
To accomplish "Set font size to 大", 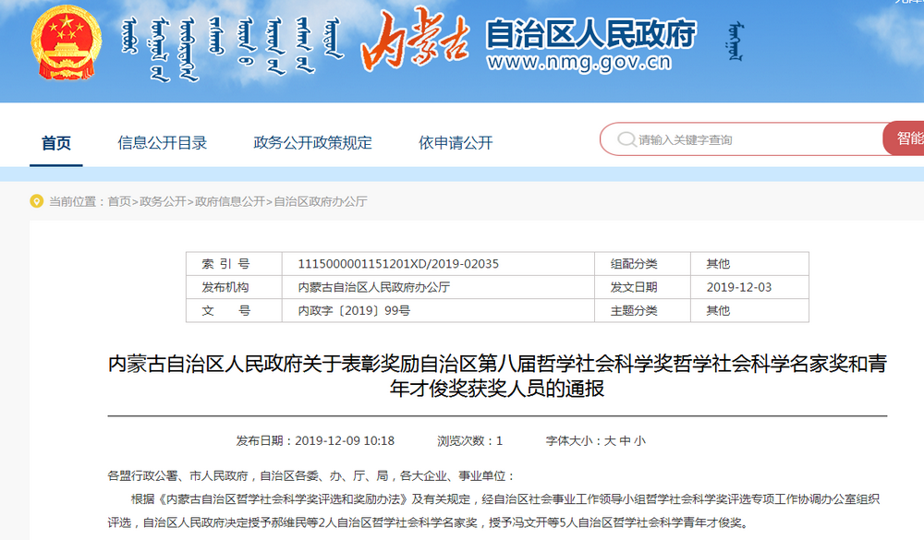I will pyautogui.click(x=610, y=441).
